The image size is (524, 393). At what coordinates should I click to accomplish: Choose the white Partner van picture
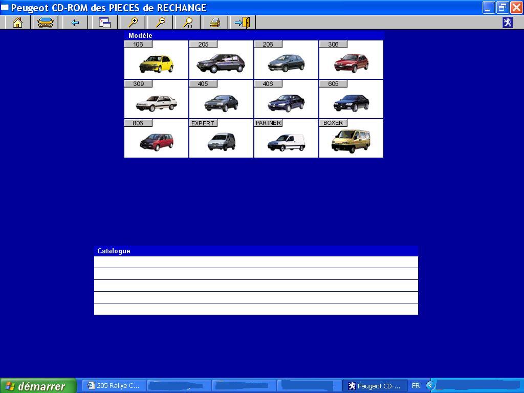tap(286, 143)
